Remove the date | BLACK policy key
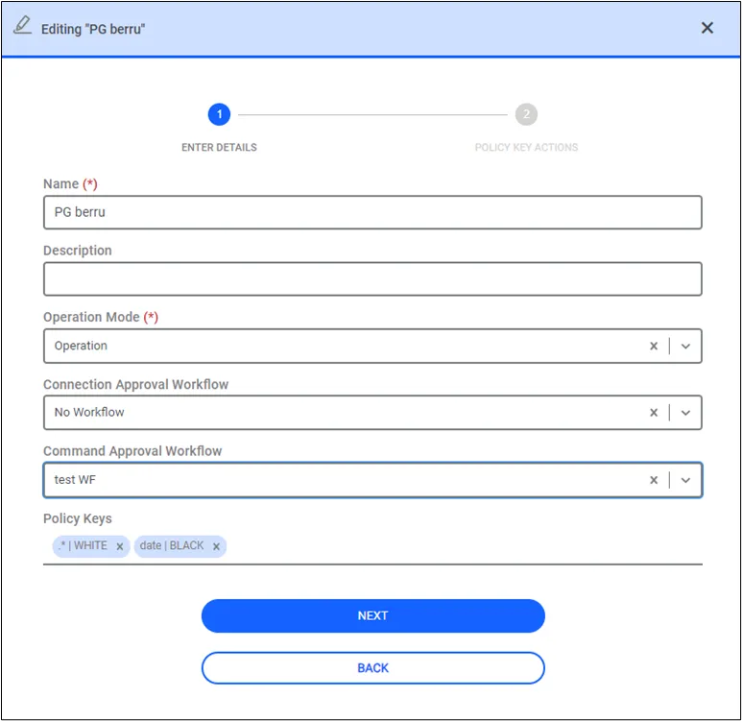Screen dimensions: 742x721 tap(216, 547)
